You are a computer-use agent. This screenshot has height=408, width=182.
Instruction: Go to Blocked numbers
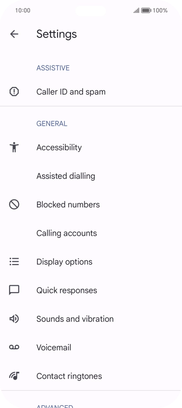(91, 204)
